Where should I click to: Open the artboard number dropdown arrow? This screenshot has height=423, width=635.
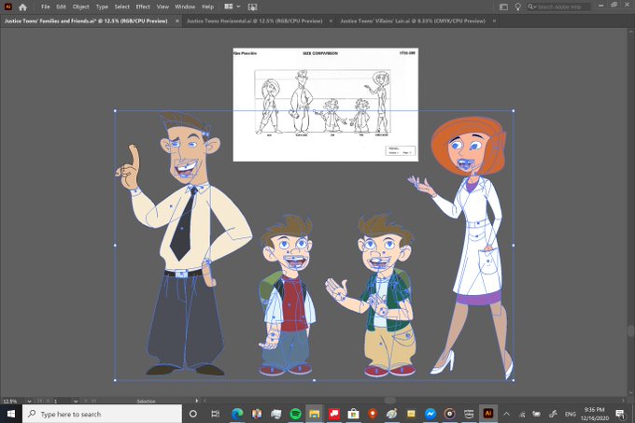coord(76,402)
